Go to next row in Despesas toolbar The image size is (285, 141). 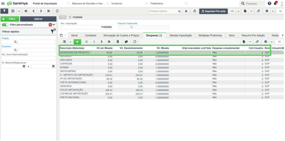pyautogui.click(x=101, y=42)
